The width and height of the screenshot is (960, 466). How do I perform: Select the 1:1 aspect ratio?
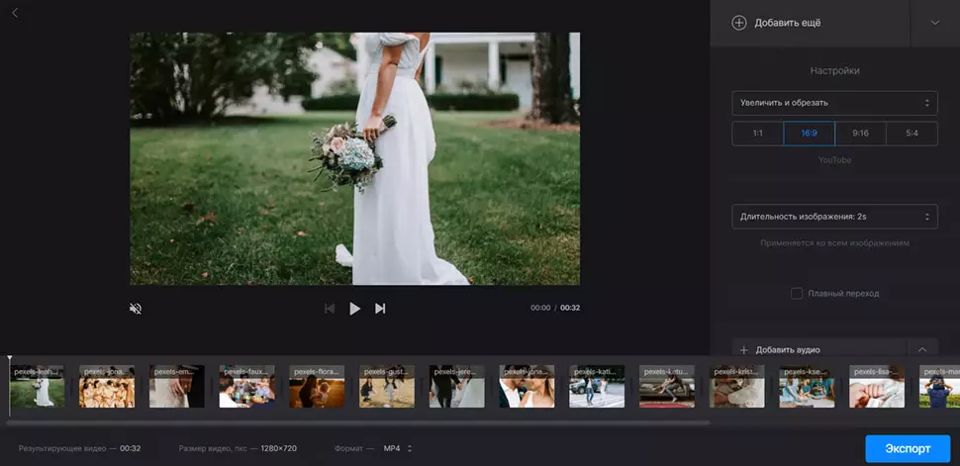tap(757, 134)
